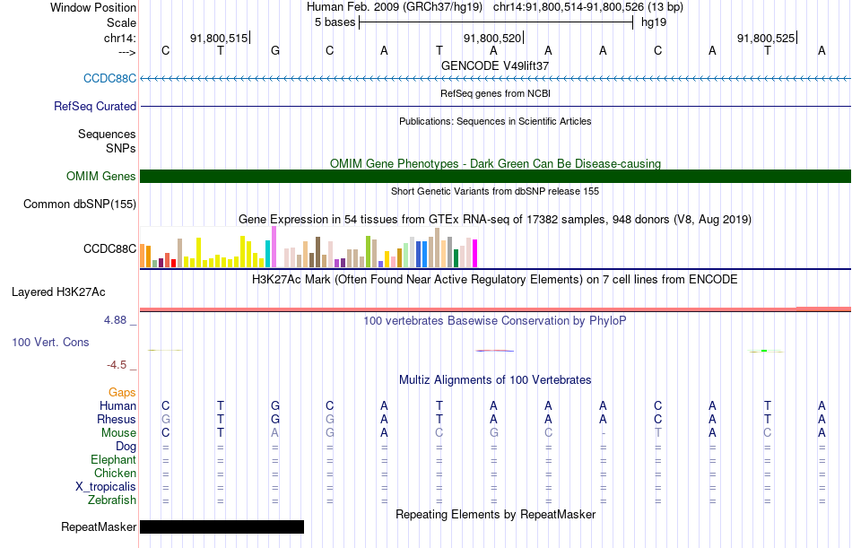Click the RefSeq Curated track label
The image size is (852, 548).
95,106
